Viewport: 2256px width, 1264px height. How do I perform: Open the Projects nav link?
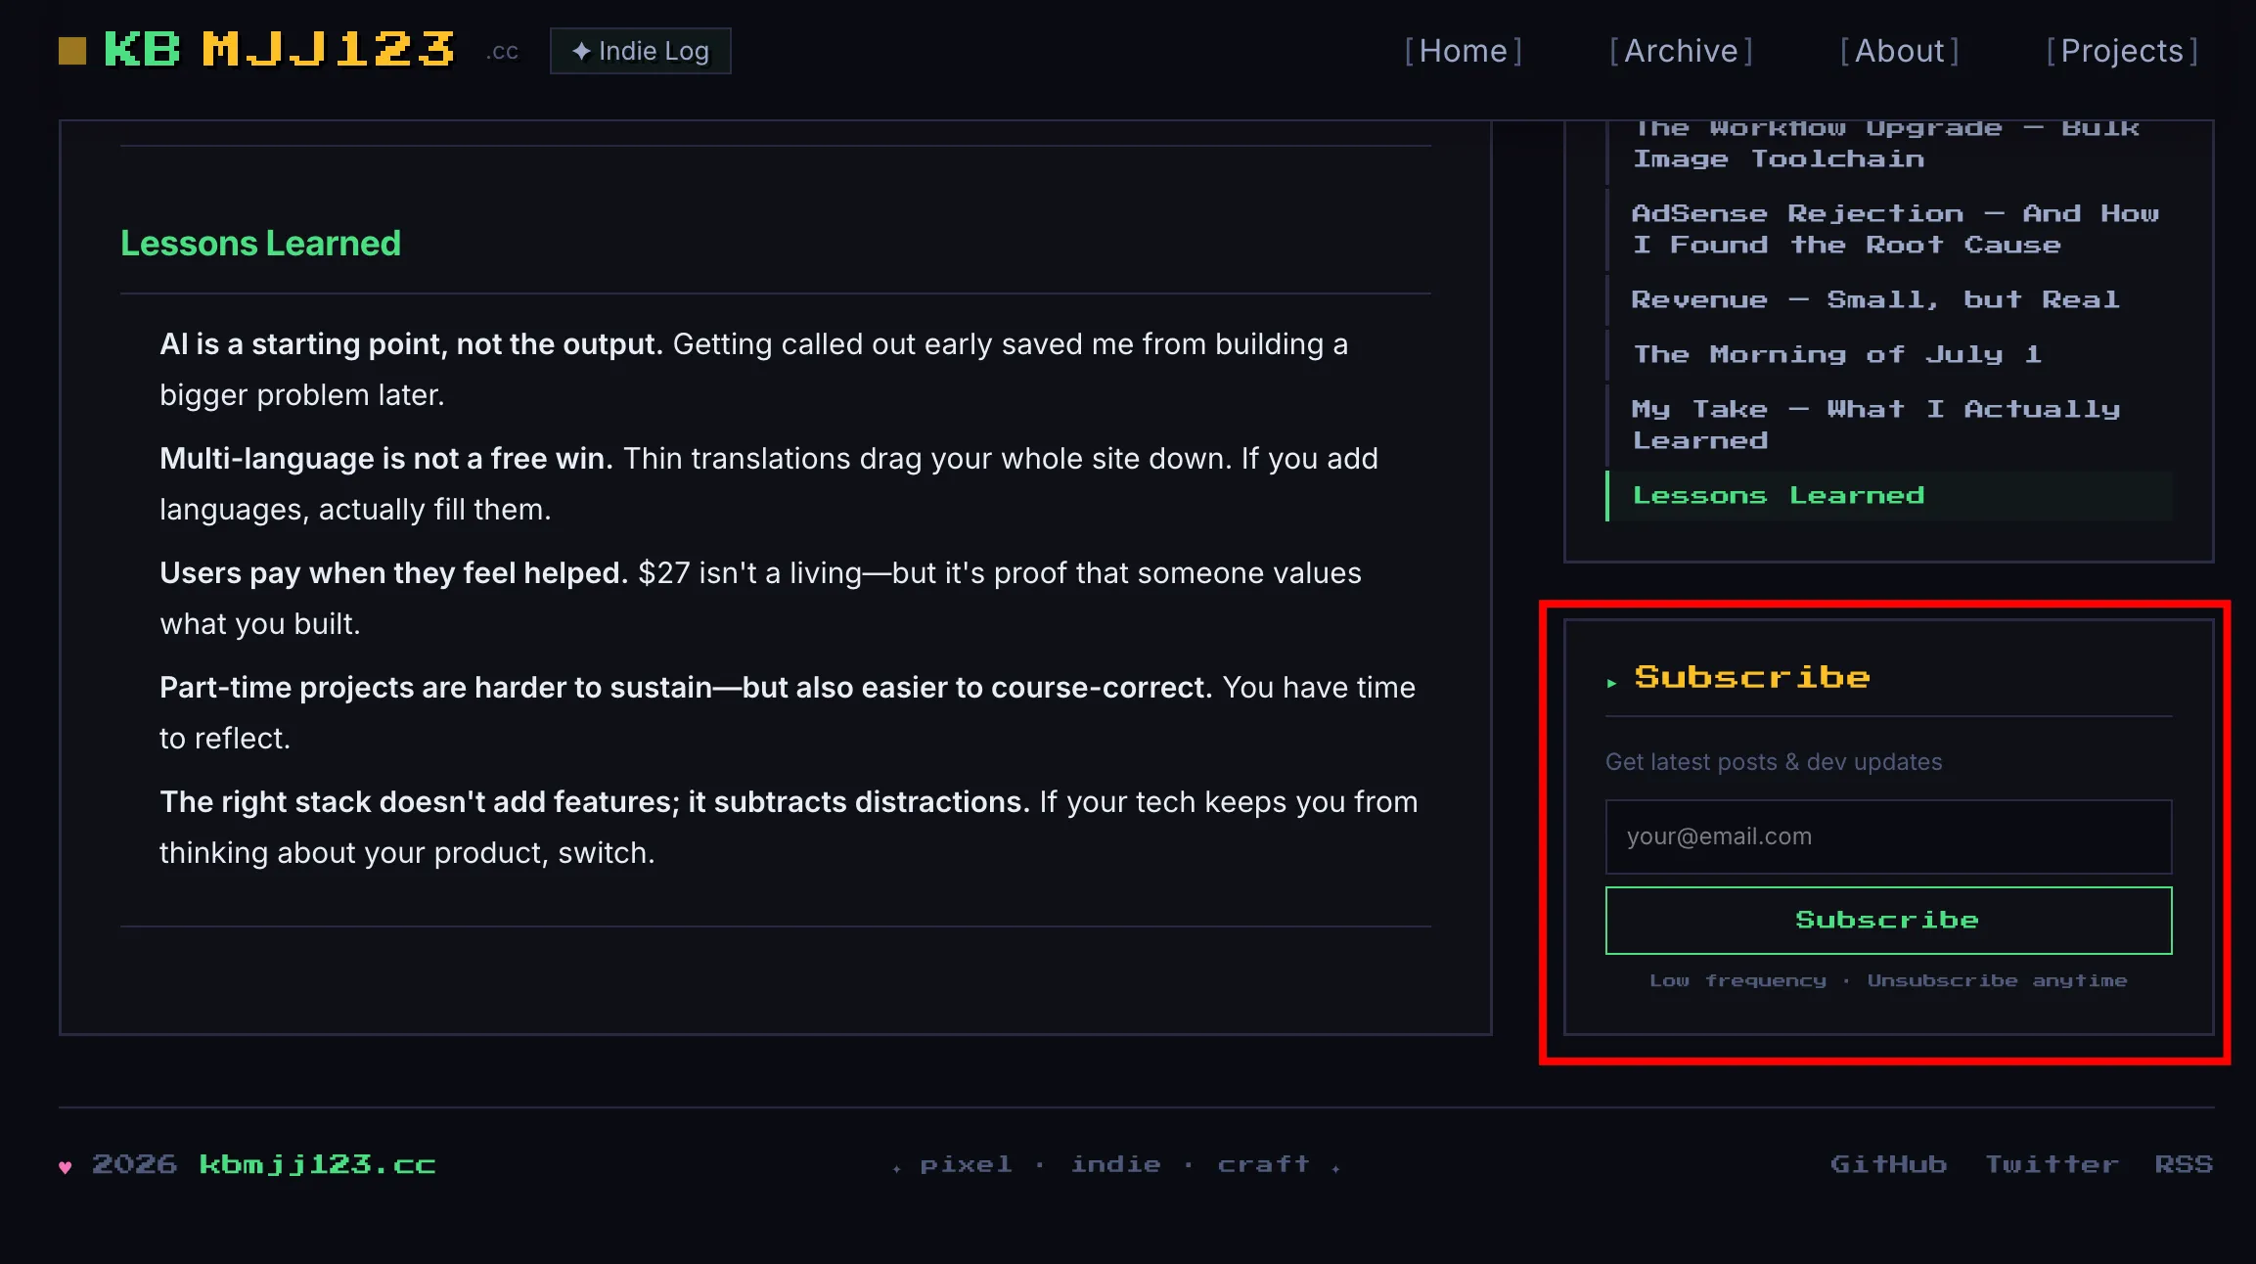coord(2122,51)
